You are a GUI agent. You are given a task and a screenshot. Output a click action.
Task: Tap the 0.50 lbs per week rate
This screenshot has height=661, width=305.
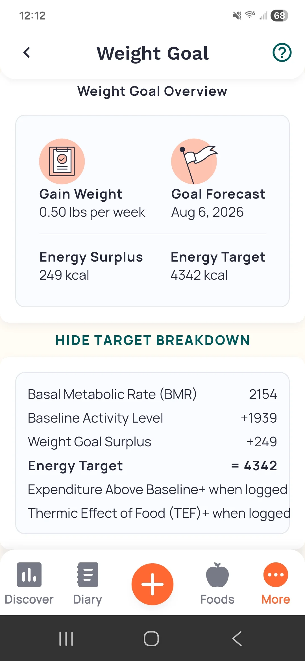point(92,212)
